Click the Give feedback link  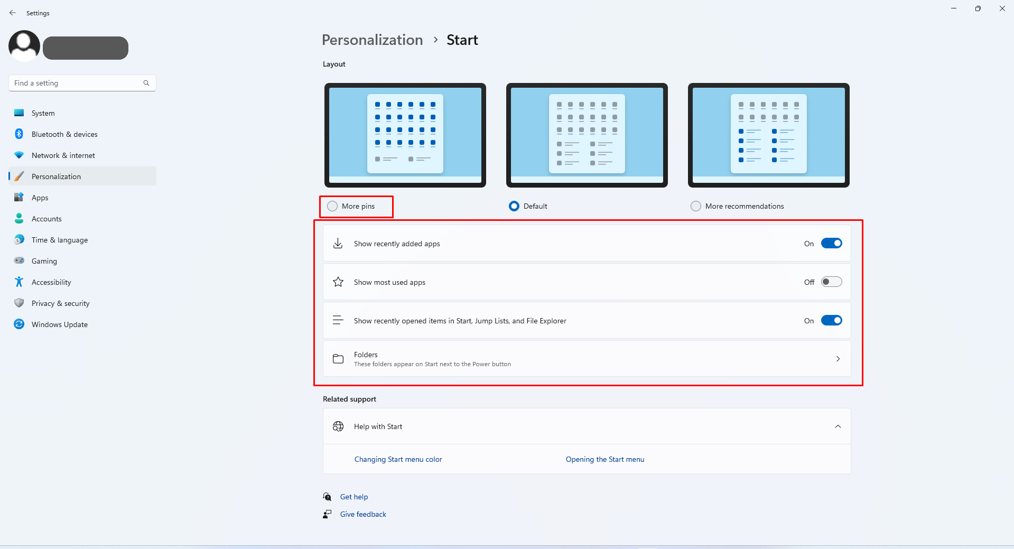pyautogui.click(x=363, y=514)
